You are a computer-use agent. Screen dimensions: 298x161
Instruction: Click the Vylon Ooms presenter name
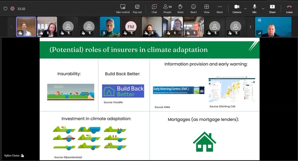coord(12,155)
